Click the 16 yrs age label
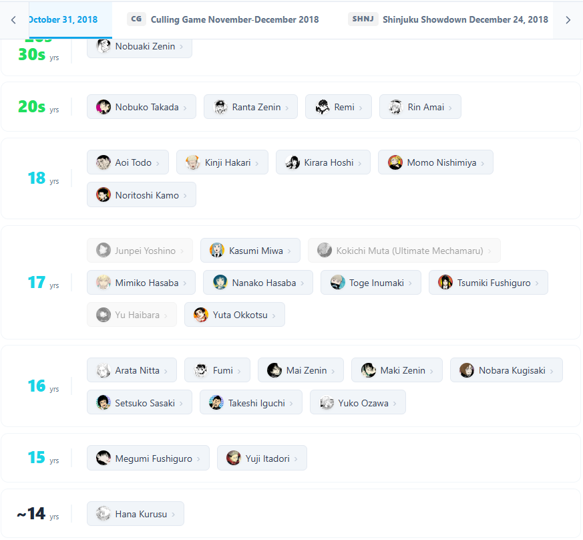 click(43, 386)
